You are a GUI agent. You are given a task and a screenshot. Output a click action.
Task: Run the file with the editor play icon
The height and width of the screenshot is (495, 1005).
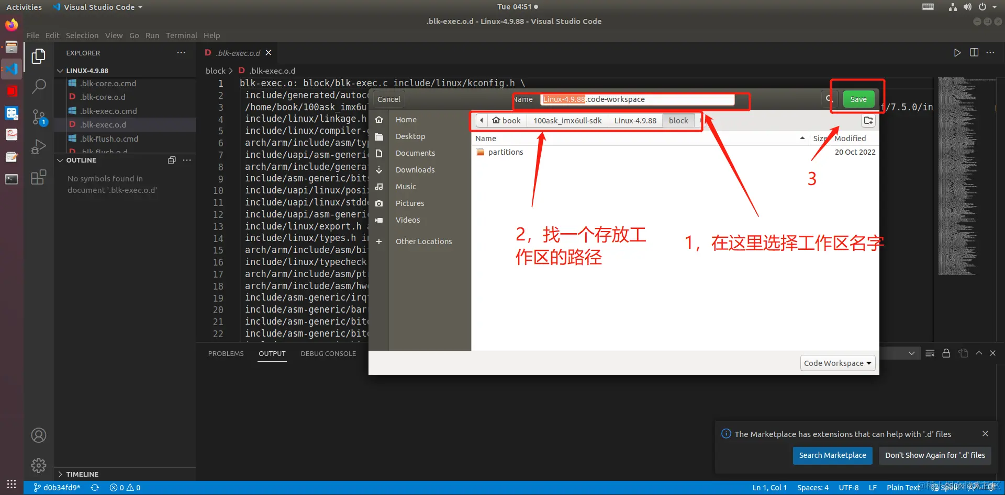tap(957, 53)
